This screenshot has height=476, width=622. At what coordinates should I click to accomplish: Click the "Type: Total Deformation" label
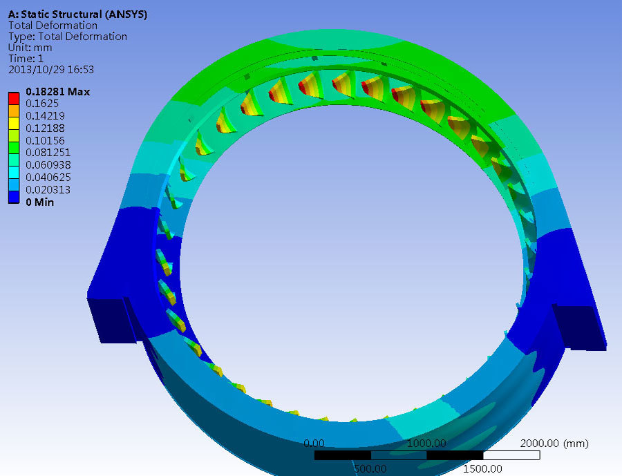click(68, 37)
